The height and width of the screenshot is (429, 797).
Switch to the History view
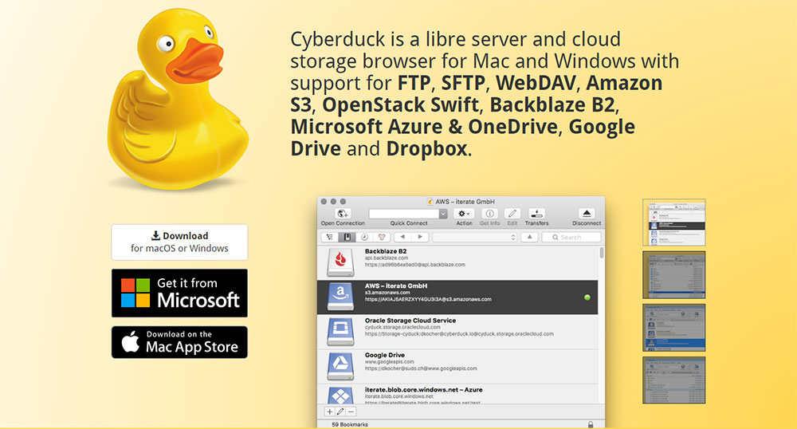tap(364, 238)
